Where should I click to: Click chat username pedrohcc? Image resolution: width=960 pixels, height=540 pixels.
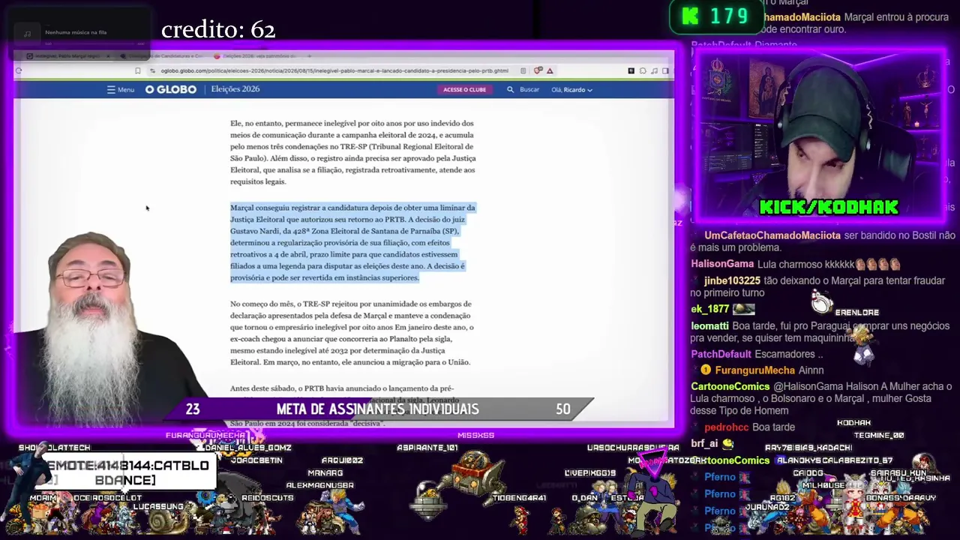point(726,427)
